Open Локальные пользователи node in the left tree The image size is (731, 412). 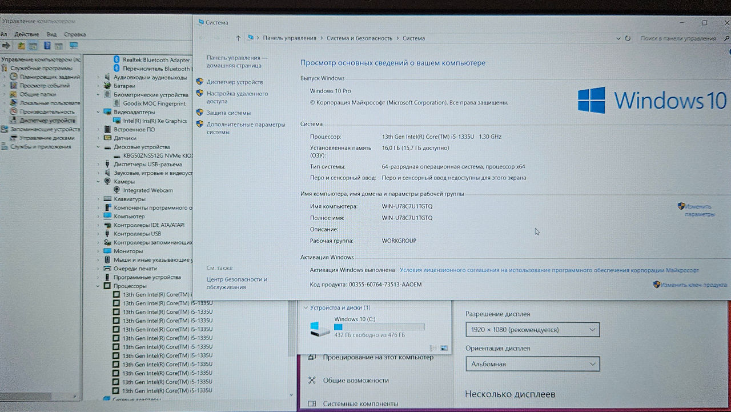[x=50, y=103]
